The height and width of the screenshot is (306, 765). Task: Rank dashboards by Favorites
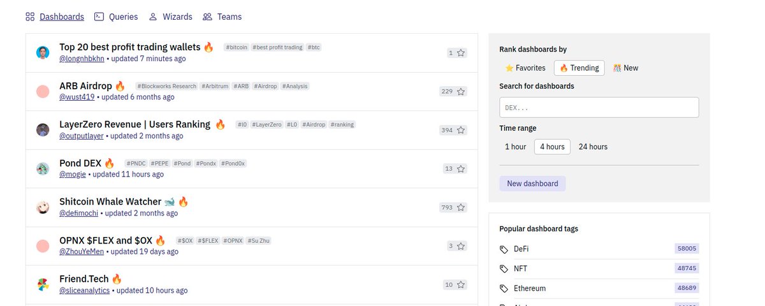click(x=525, y=68)
